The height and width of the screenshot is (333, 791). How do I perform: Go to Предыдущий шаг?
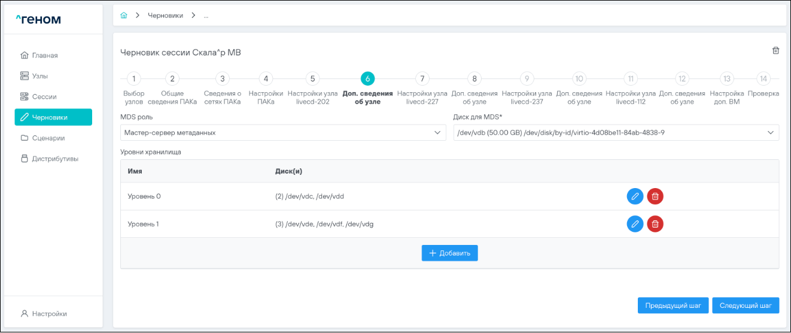673,305
